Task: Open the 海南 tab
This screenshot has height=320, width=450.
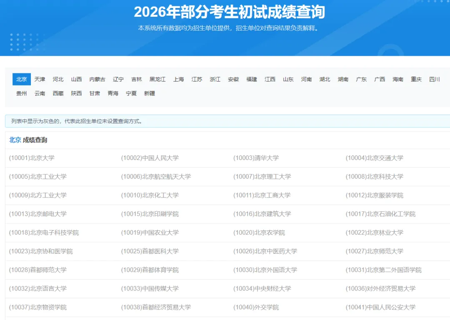Action: pos(398,79)
